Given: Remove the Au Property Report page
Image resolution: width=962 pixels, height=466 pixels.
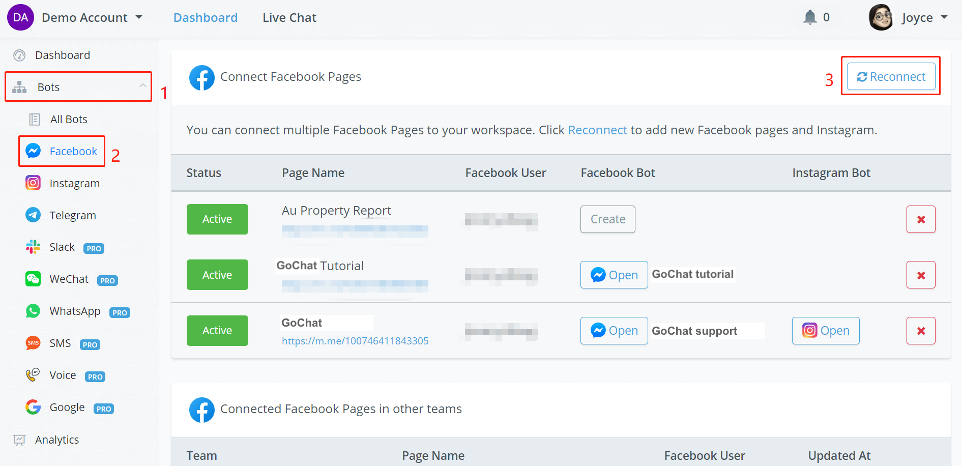Looking at the screenshot, I should [920, 219].
